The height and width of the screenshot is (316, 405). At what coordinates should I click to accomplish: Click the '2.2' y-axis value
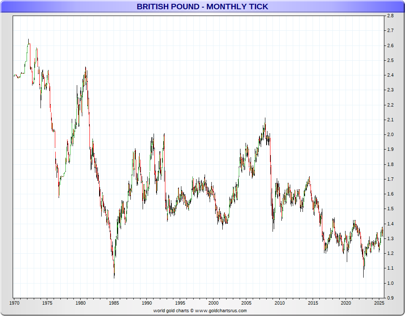pyautogui.click(x=391, y=105)
